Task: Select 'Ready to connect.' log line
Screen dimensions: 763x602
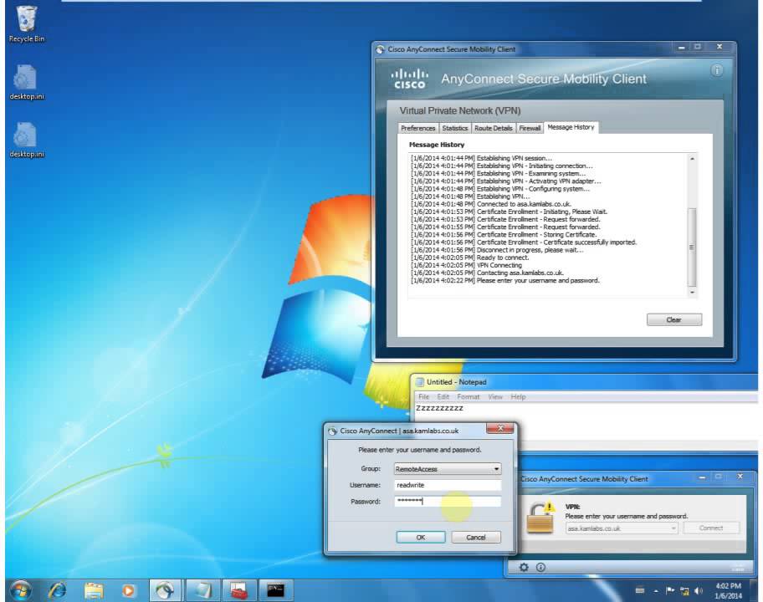Action: [x=469, y=258]
